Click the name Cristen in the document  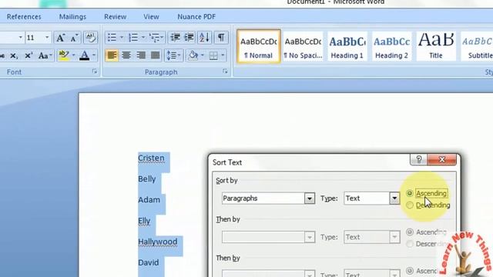(151, 159)
